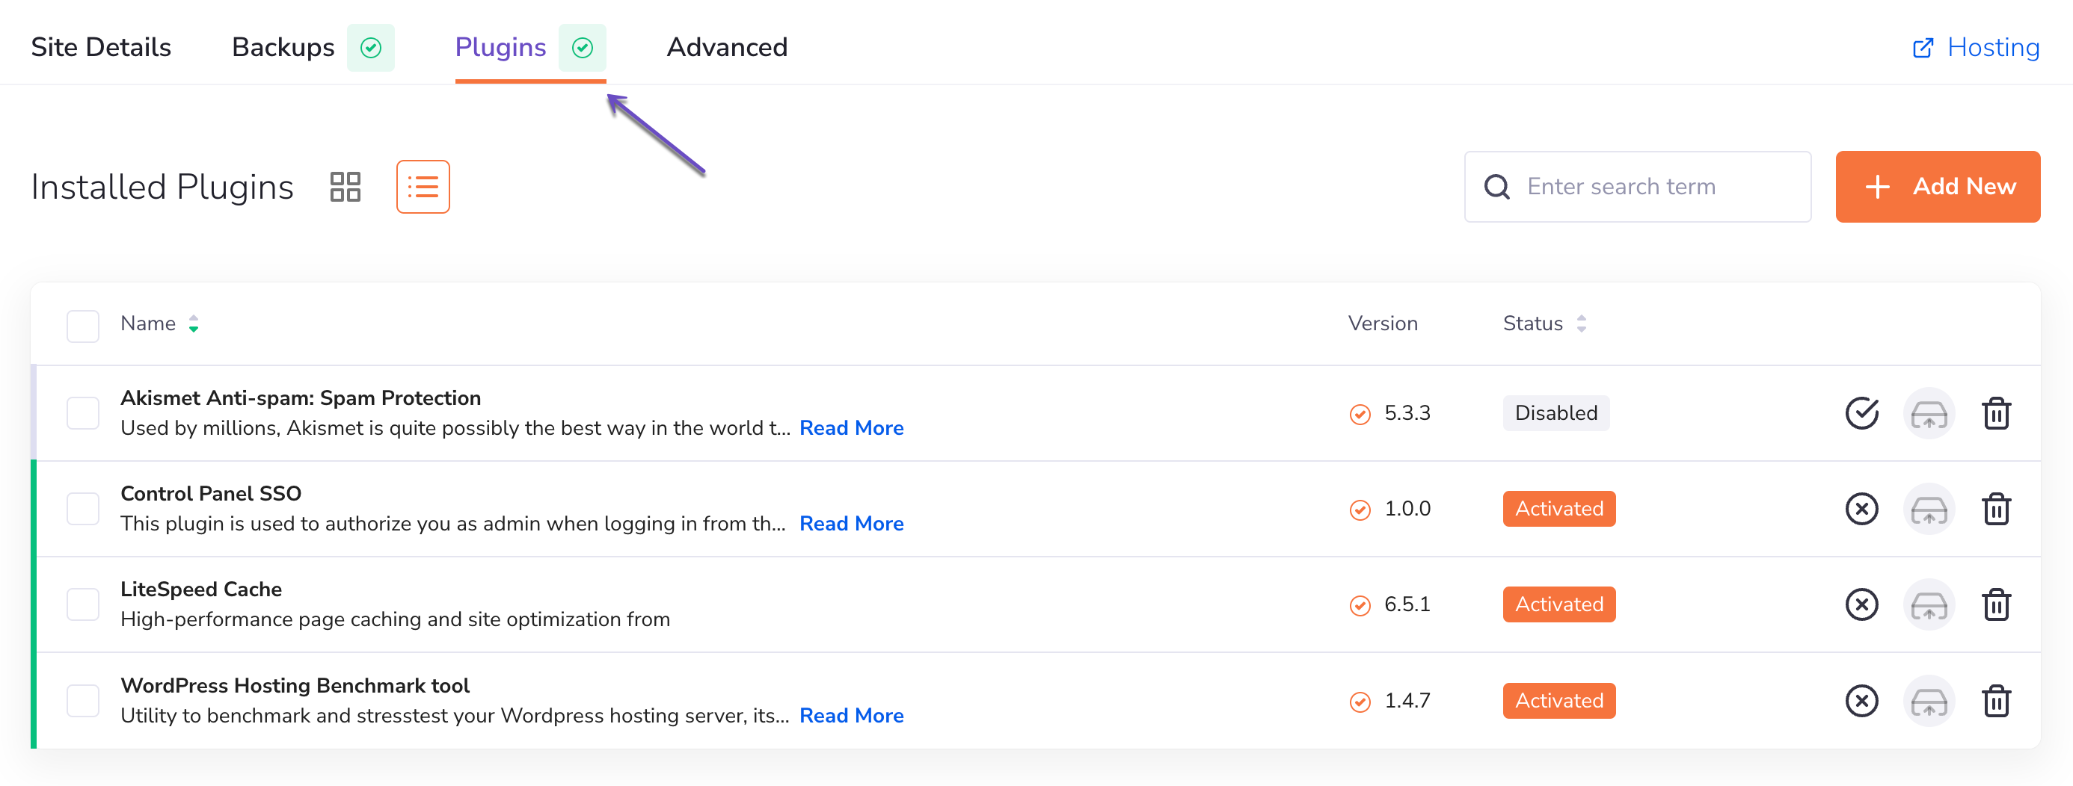Activate the Akismet Anti-spam plugin
2073x786 pixels.
[x=1861, y=413]
